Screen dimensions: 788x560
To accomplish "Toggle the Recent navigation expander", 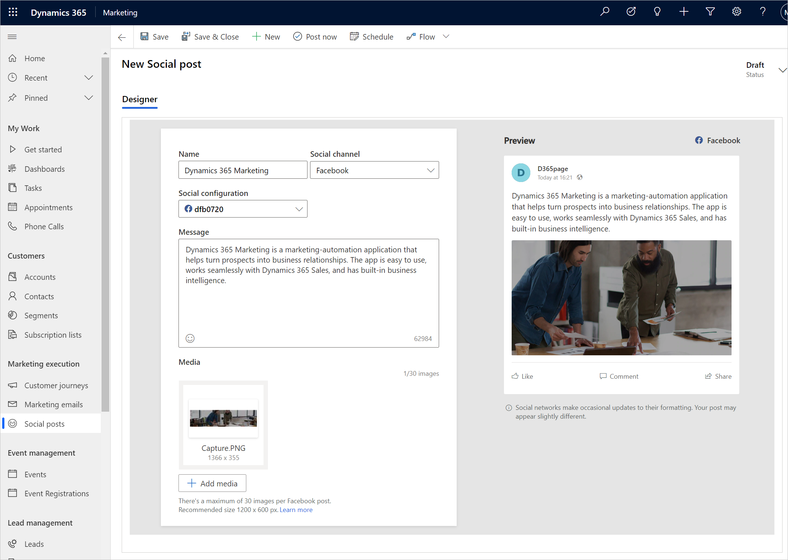I will (x=90, y=78).
